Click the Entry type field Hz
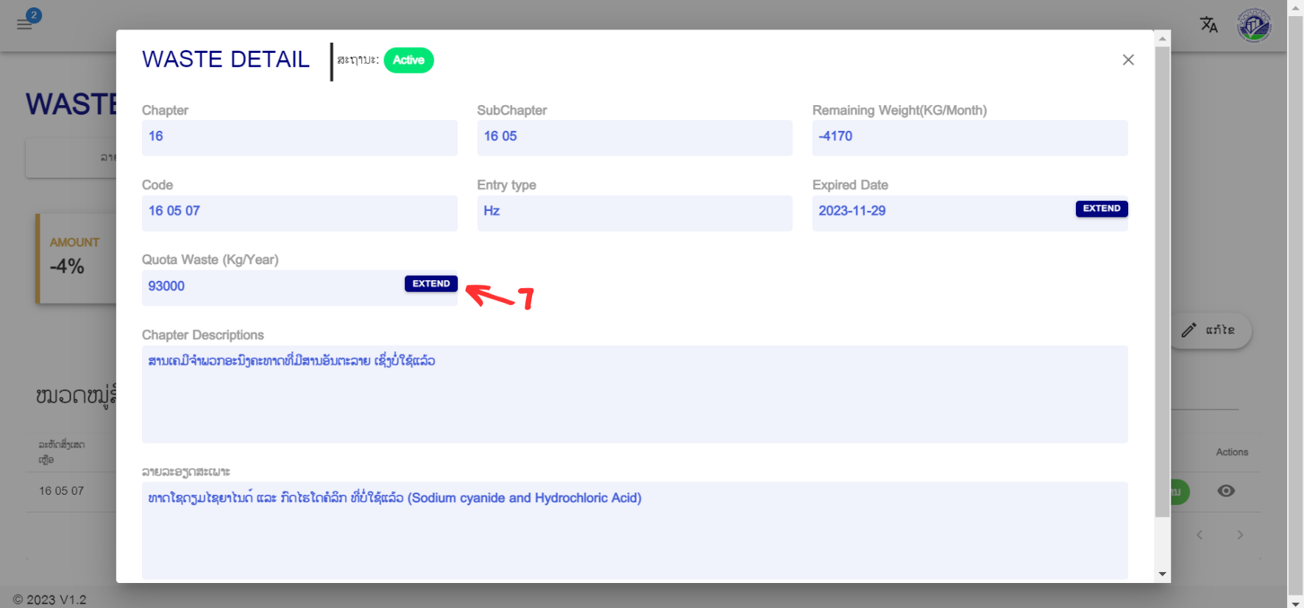The width and height of the screenshot is (1304, 608). (634, 212)
